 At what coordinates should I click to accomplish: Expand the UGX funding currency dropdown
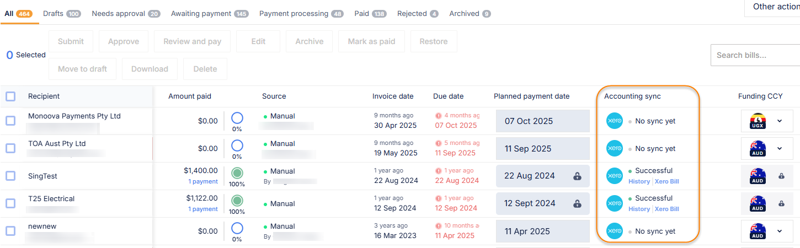point(780,121)
